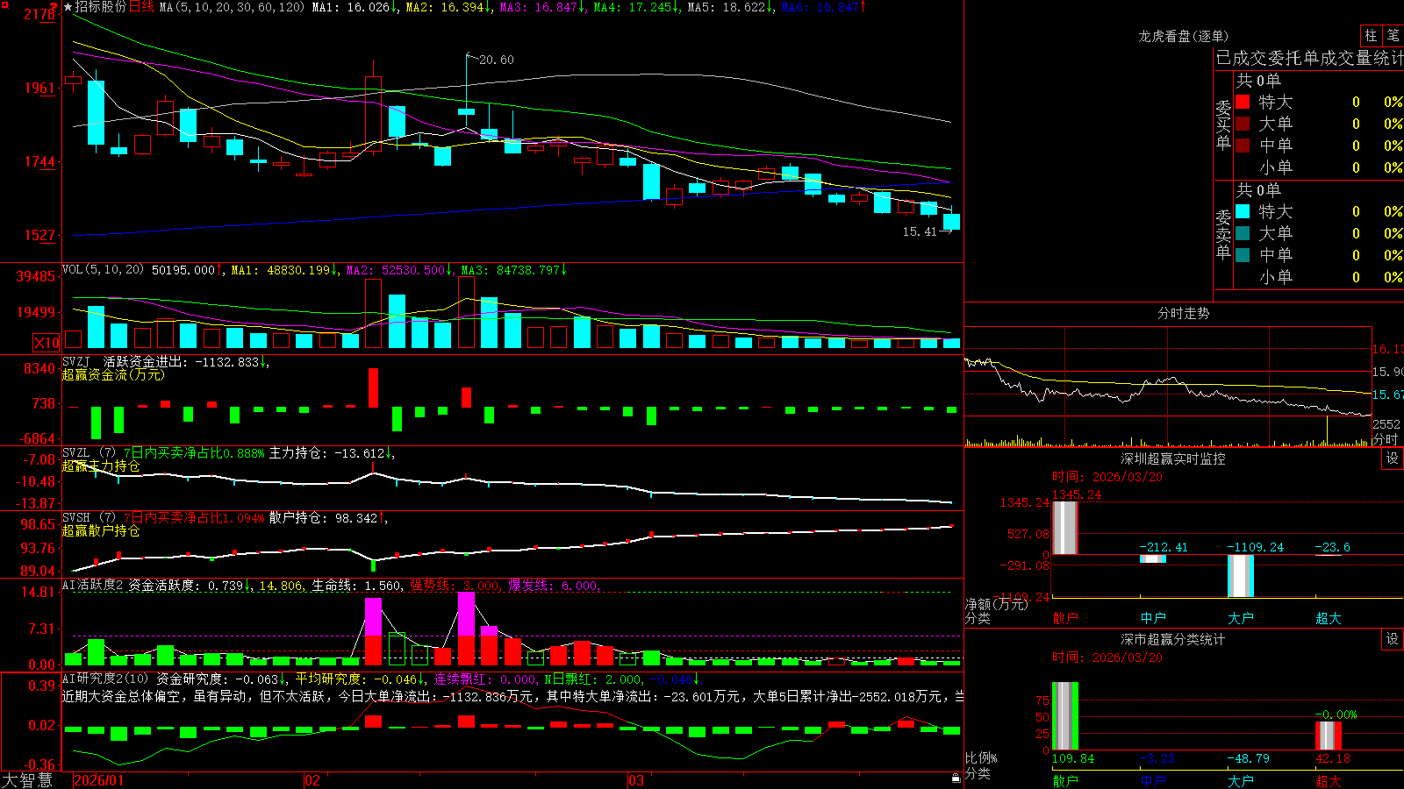
Task: Jump to month 02 on the date axis
Action: point(312,780)
